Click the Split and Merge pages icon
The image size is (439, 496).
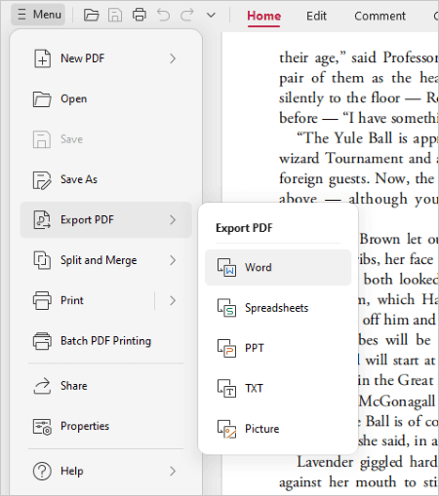[42, 260]
